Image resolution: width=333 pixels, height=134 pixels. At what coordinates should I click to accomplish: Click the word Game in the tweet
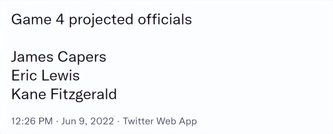(x=31, y=19)
